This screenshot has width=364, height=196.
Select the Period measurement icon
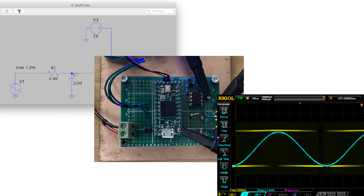[224, 111]
